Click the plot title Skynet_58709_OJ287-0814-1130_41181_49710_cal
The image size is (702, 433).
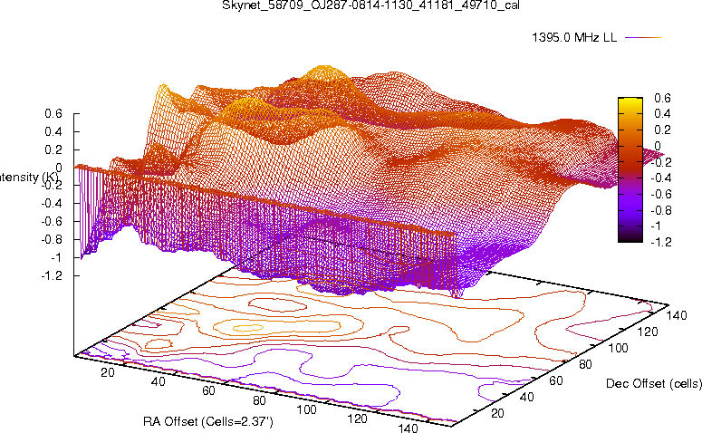370,5
